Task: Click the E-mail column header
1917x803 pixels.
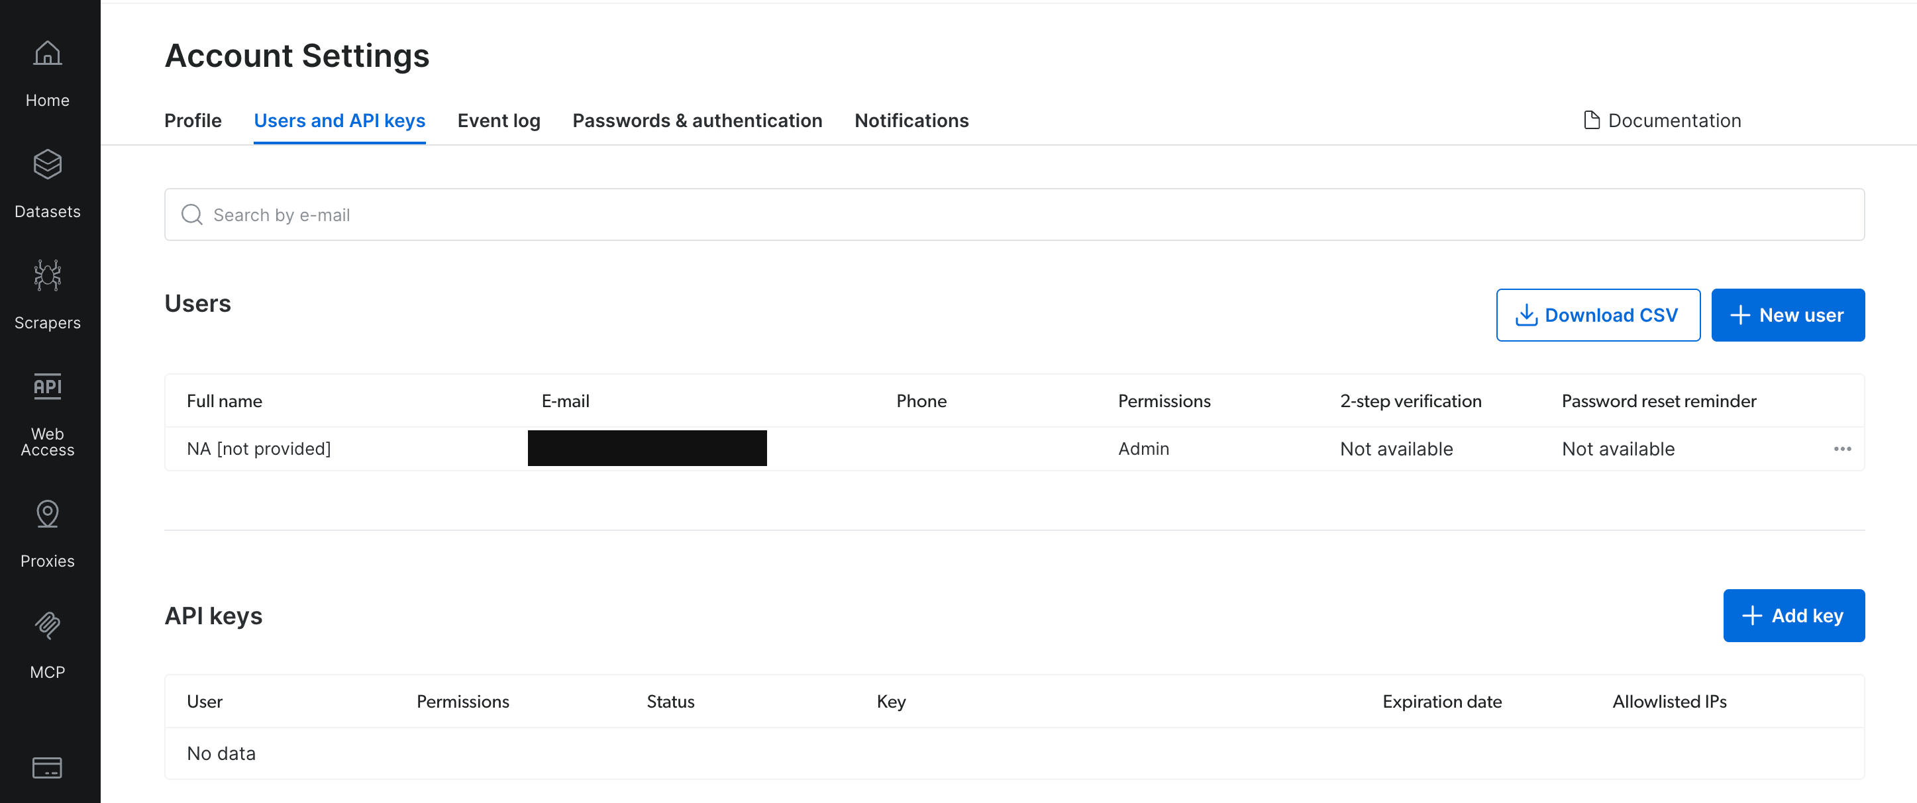Action: point(565,401)
